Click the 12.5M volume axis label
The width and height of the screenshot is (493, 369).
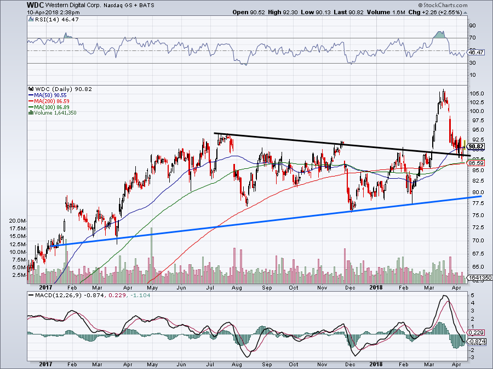[x=18, y=245]
